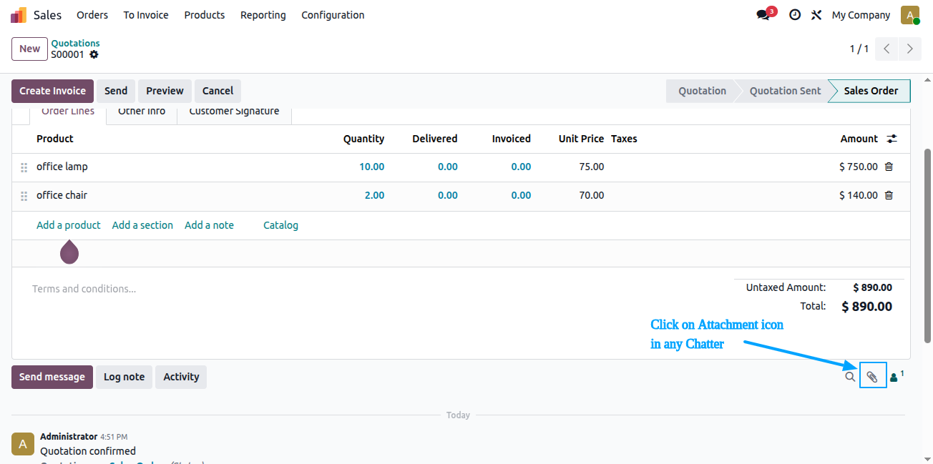Click the Quotations breadcrumb link
Viewport: 933px width, 464px height.
75,43
